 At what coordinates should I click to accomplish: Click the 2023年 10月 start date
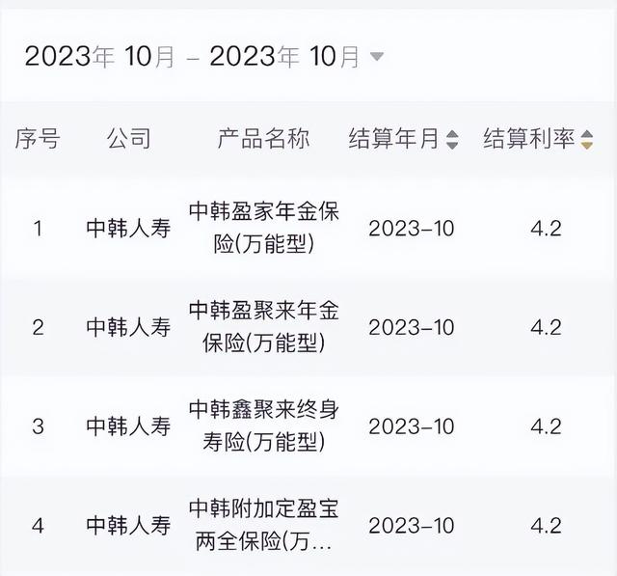point(99,57)
